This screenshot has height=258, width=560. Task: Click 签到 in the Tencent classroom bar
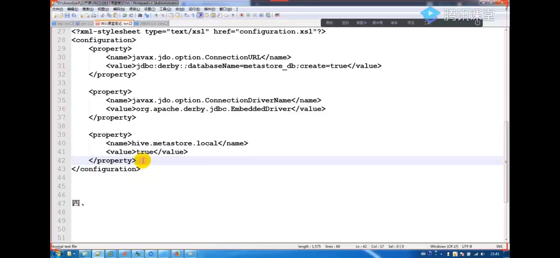pos(345,23)
